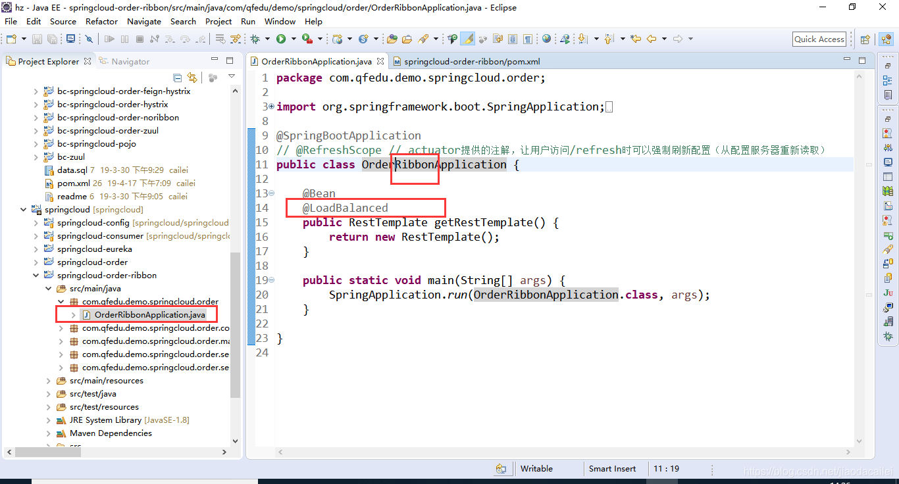The image size is (899, 484).
Task: Unfold the collapsed imports on line 3
Action: point(272,107)
